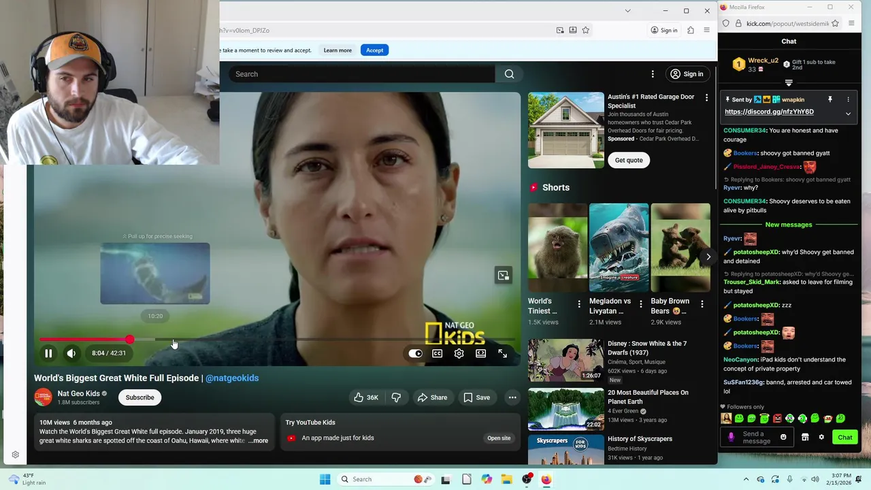Screen dimensions: 871x490
Task: Toggle the autoplay switch in player
Action: point(415,353)
